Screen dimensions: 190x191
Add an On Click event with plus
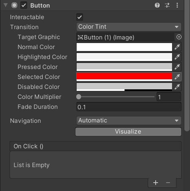(x=156, y=183)
